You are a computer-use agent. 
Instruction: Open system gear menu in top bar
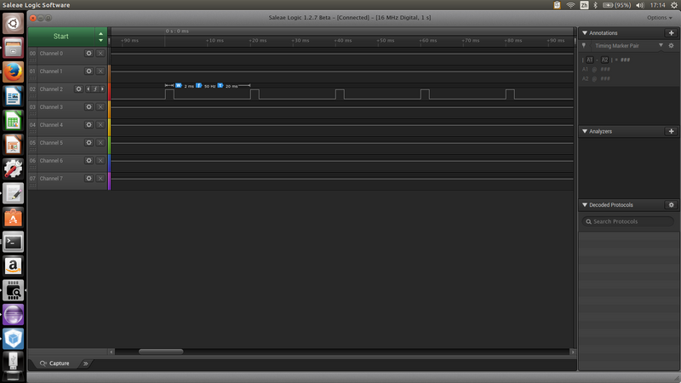tap(674, 5)
